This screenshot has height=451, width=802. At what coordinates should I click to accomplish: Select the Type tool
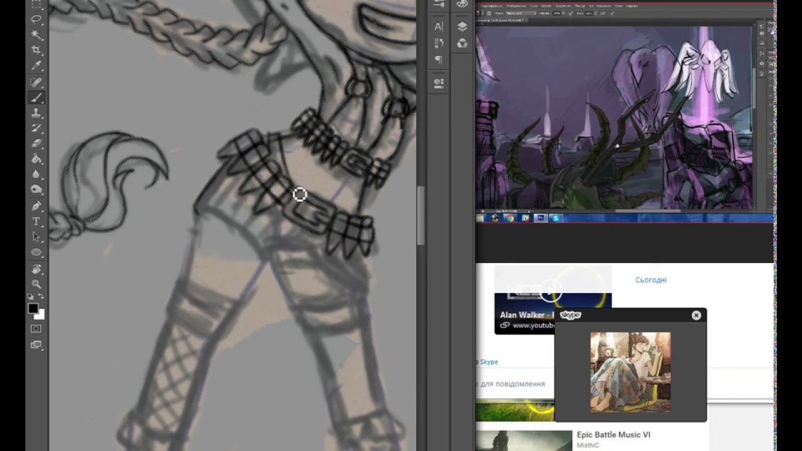[36, 222]
